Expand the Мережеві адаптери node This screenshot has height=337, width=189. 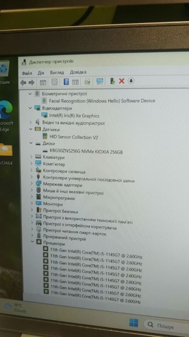point(31,184)
